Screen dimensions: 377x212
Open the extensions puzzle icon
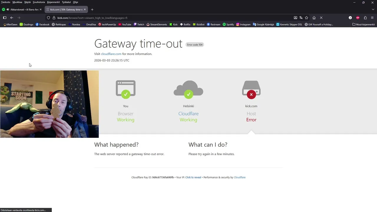(365, 18)
